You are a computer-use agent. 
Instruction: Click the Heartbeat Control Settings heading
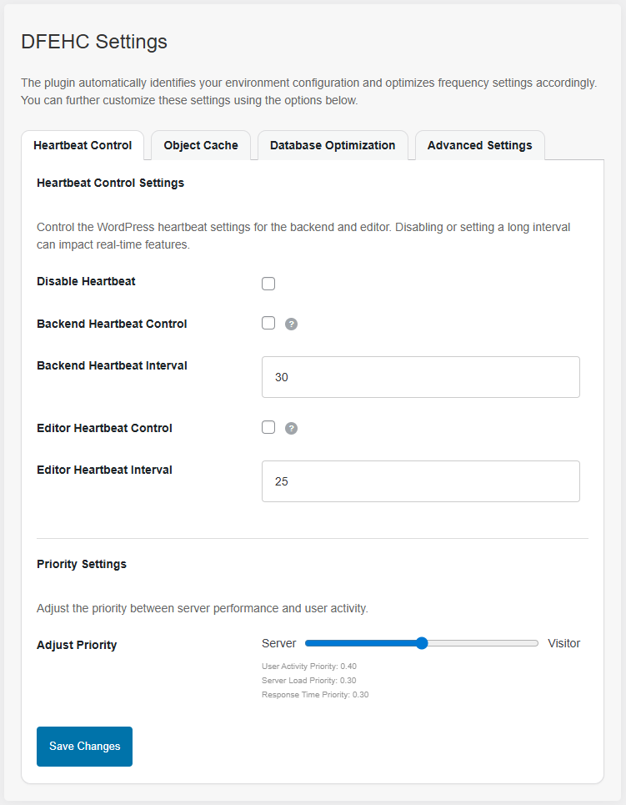pyautogui.click(x=110, y=183)
